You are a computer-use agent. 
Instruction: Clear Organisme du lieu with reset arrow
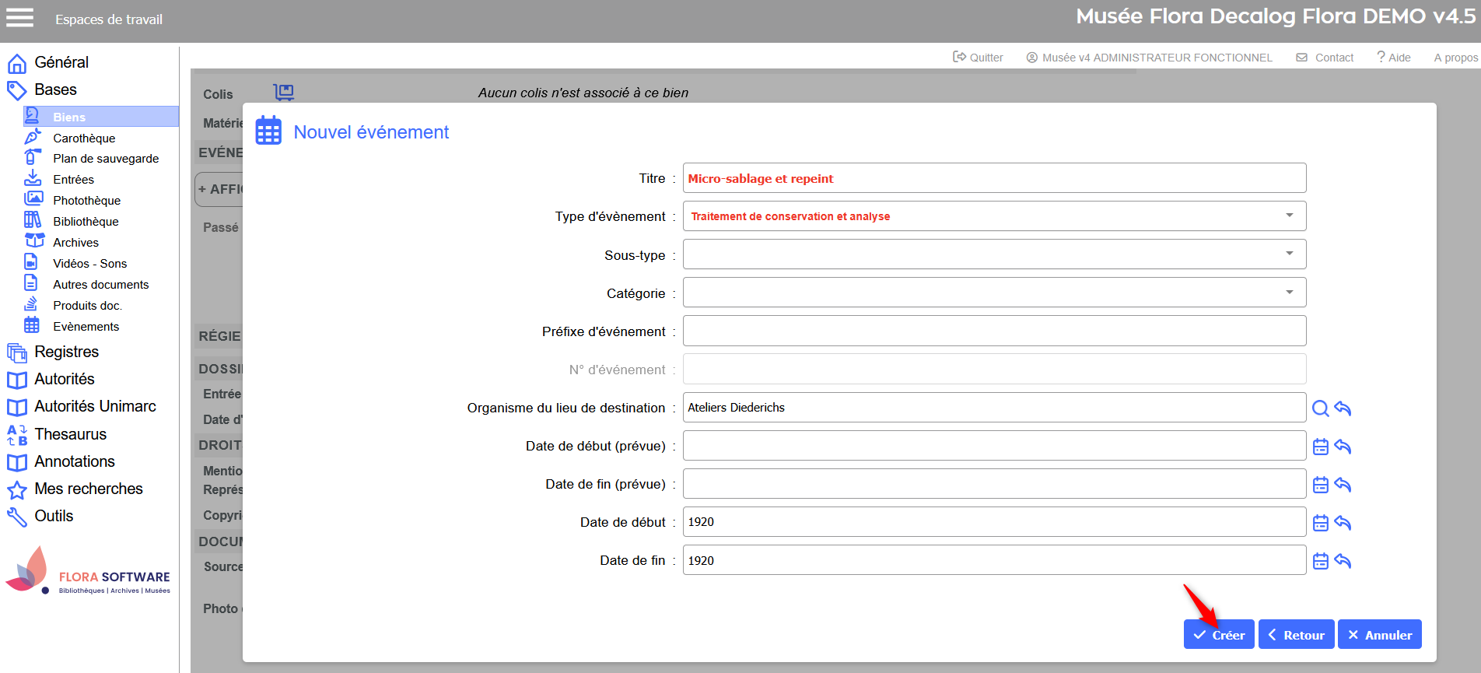coord(1343,408)
